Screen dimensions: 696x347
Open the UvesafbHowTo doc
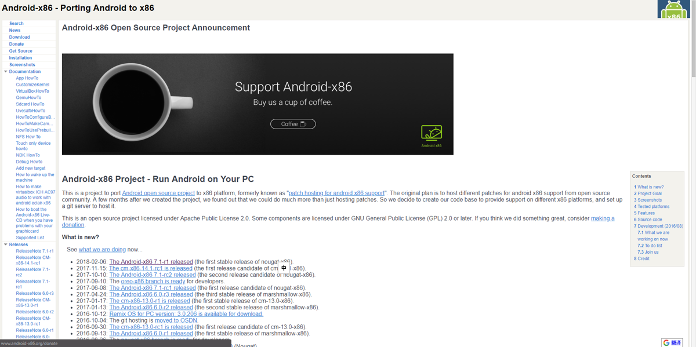[x=31, y=111]
